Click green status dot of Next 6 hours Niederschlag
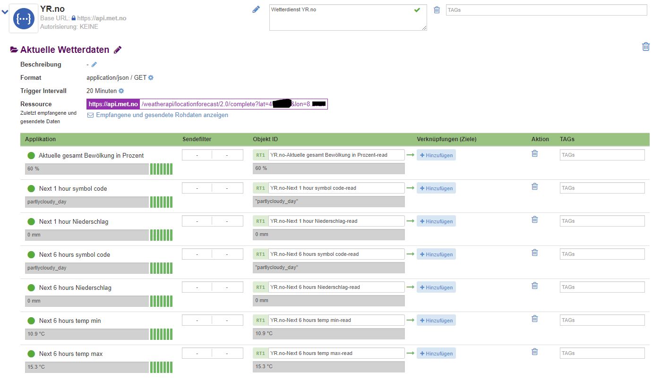The height and width of the screenshot is (380, 652). tap(31, 287)
